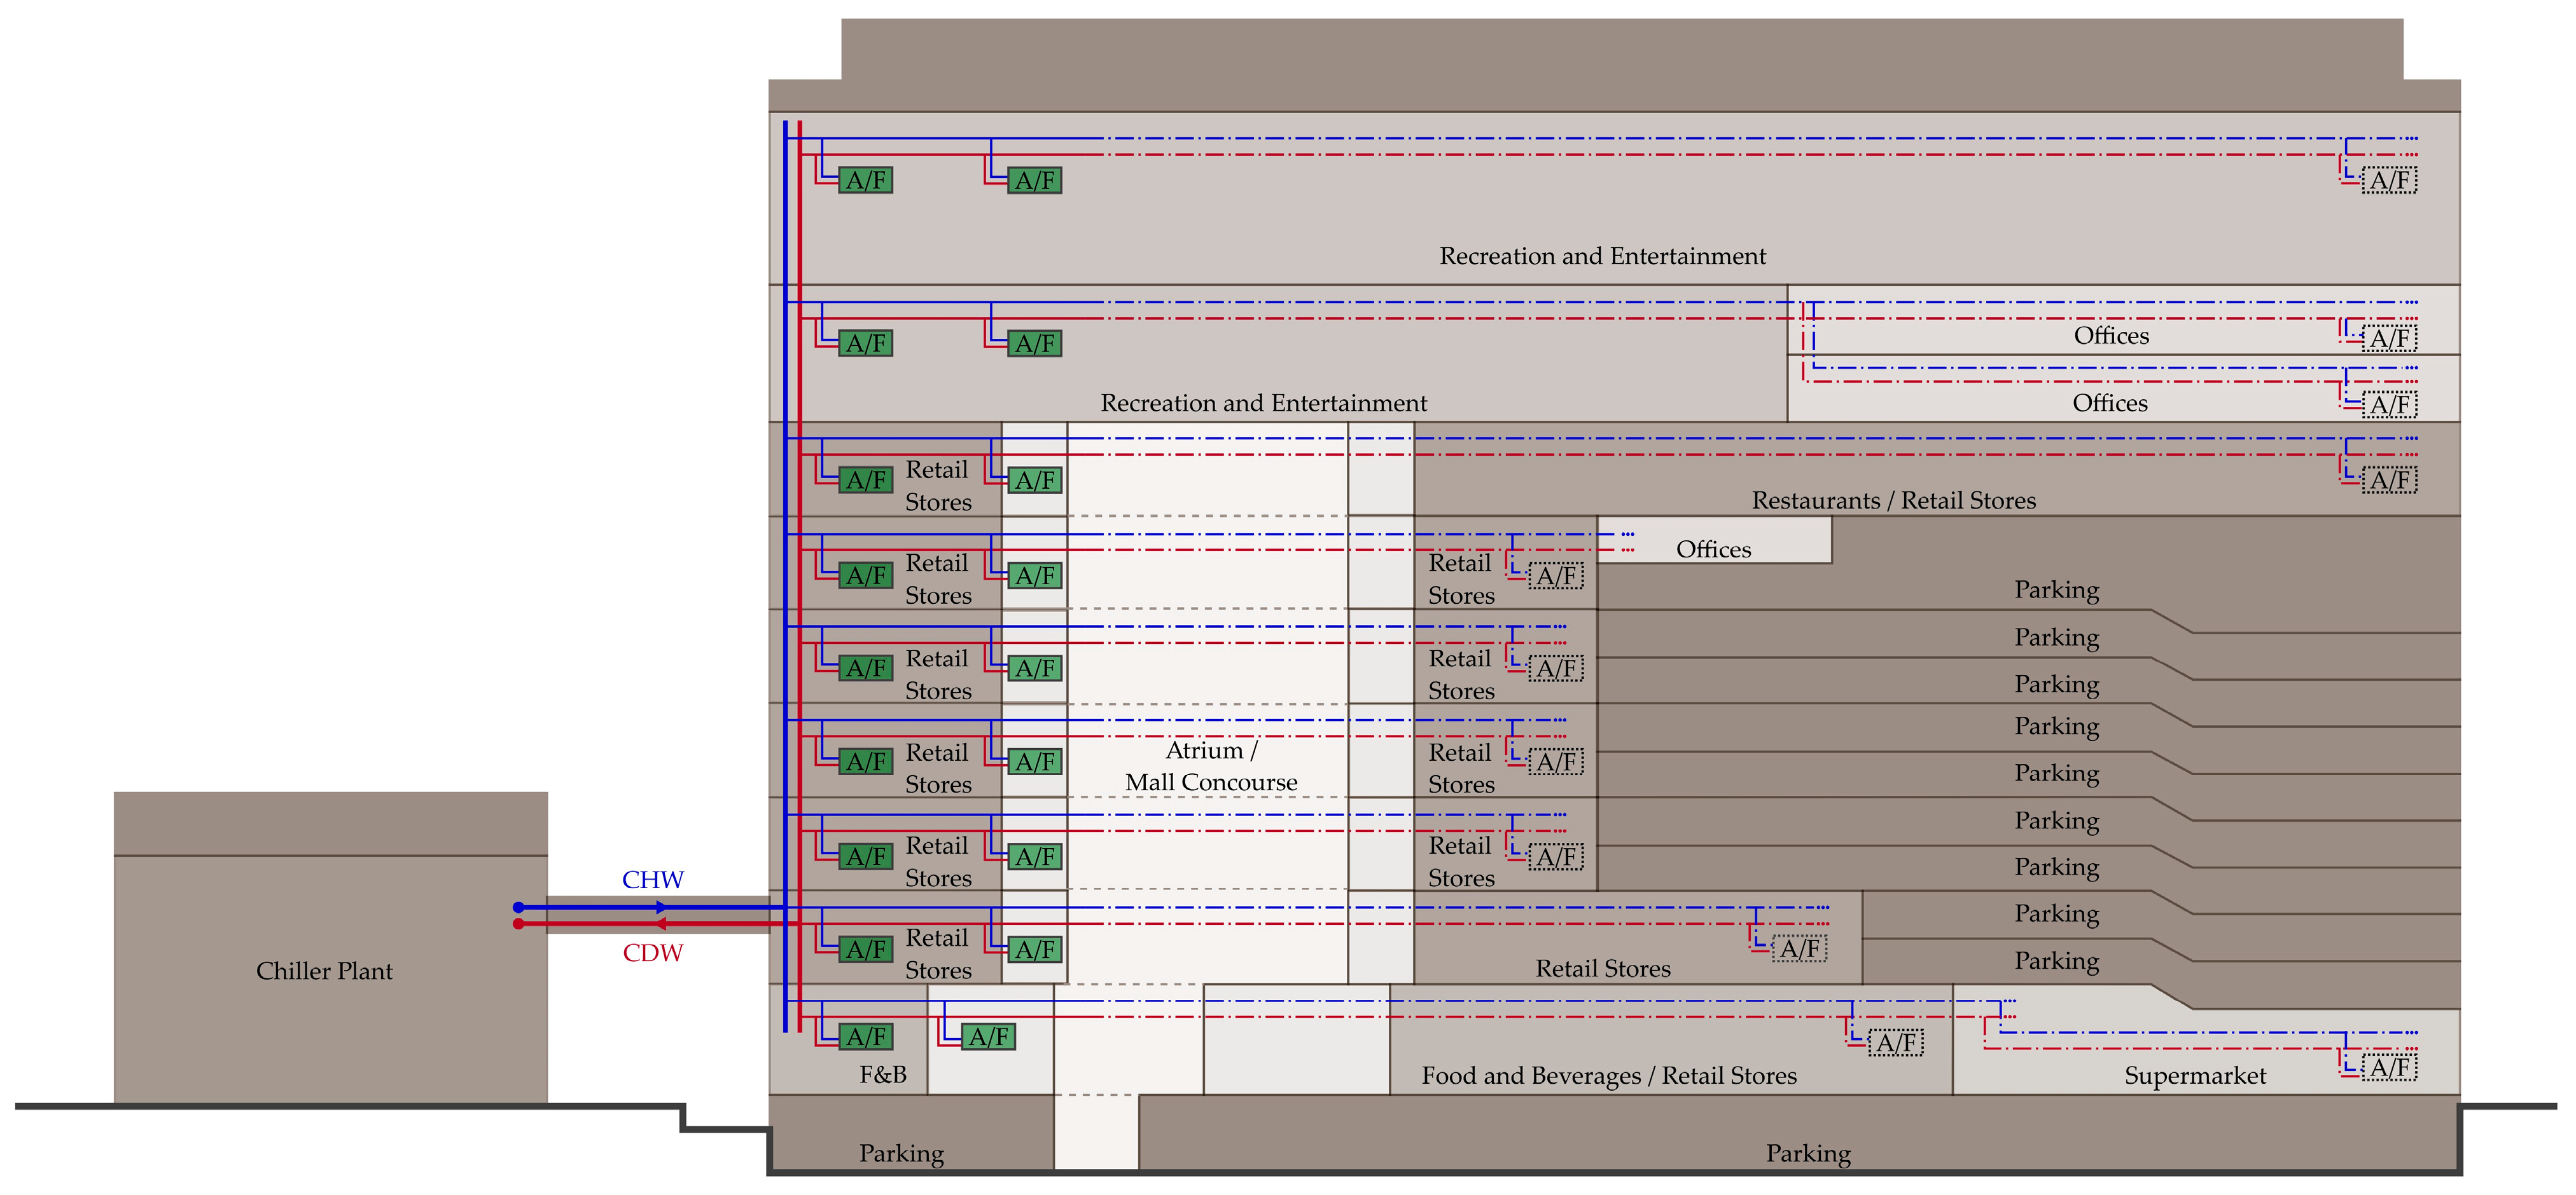Image resolution: width=2576 pixels, height=1195 pixels.
Task: Click the dotted A/F box in Supermarket
Action: pyautogui.click(x=2389, y=1067)
